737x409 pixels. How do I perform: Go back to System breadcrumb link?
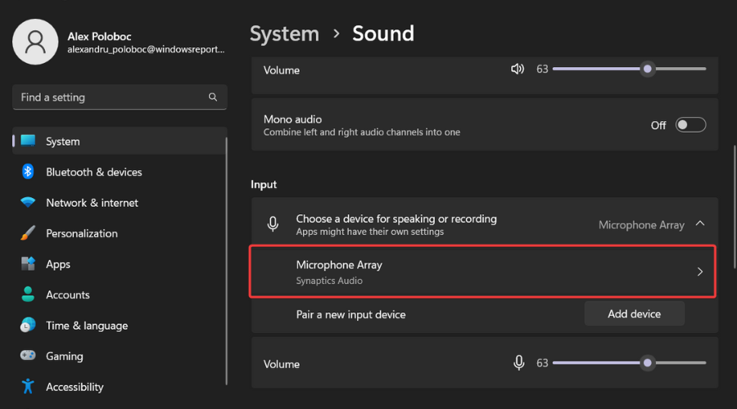(x=284, y=34)
